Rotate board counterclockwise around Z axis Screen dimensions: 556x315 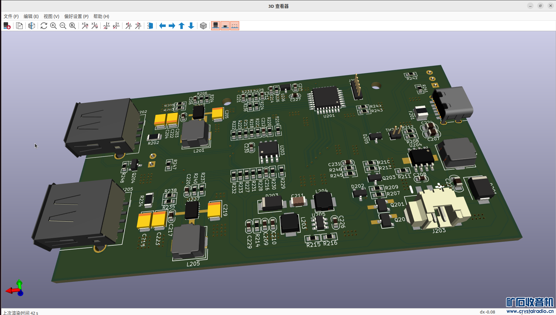coord(138,26)
